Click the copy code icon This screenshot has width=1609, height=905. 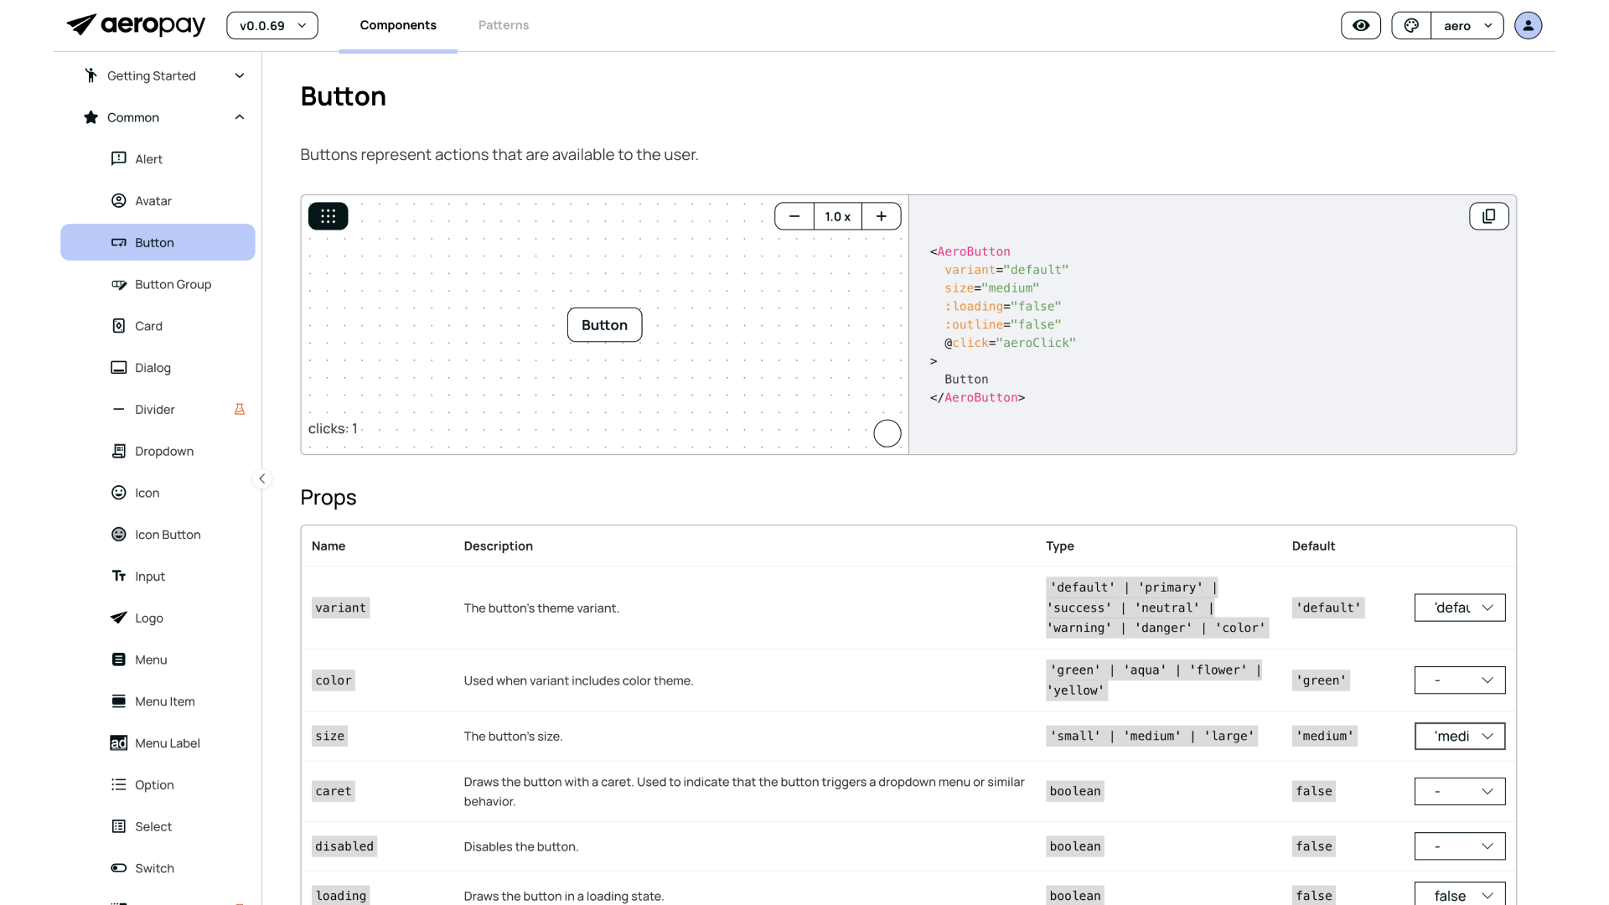(x=1488, y=216)
